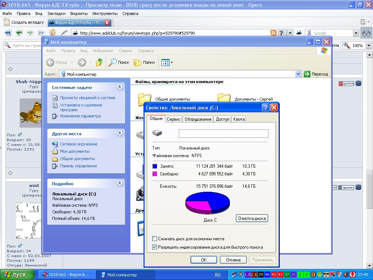Open the Оборудование tab
Image resolution: width=373 pixels, height=280 pixels.
pyautogui.click(x=198, y=119)
